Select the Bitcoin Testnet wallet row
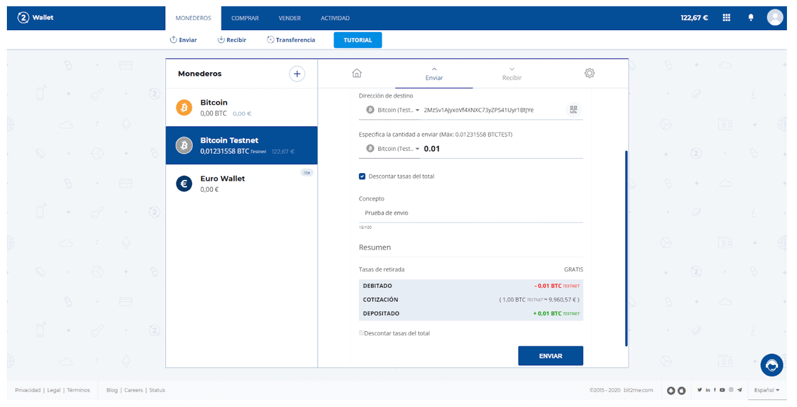Viewport: 797px width, 407px height. point(242,145)
